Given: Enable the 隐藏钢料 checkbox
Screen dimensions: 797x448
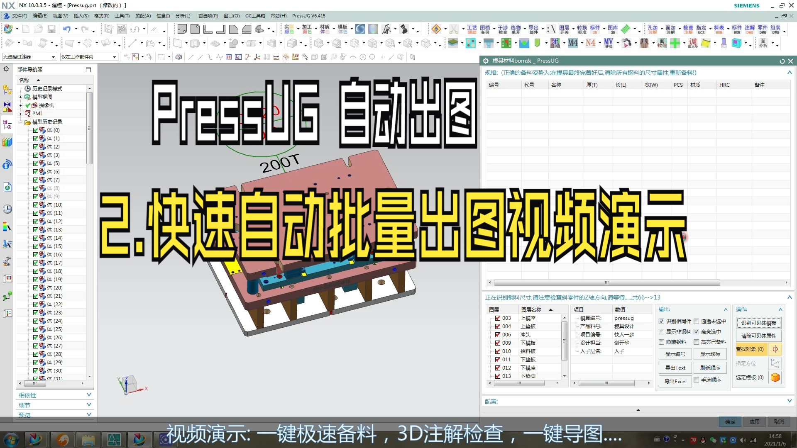Looking at the screenshot, I should pyautogui.click(x=661, y=342).
